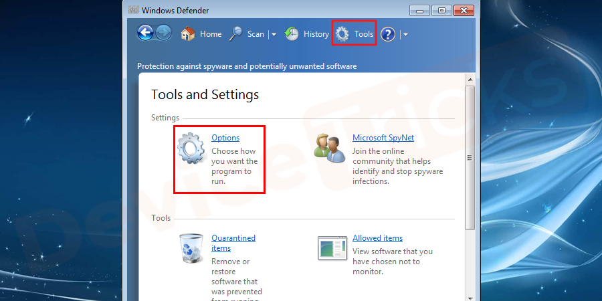
Task: Expand the Help options dropdown arrow
Action: pos(405,35)
